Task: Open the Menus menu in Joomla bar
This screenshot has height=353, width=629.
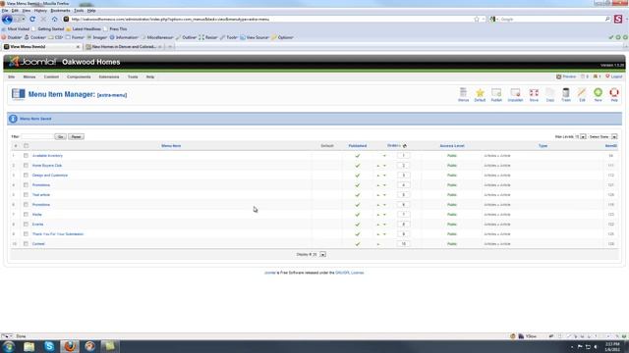Action: 29,76
